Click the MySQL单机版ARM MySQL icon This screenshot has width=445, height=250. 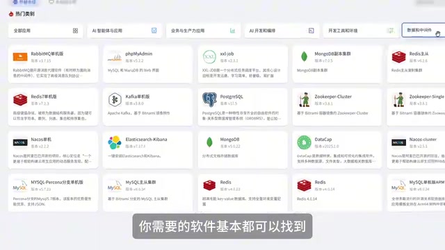(398, 185)
